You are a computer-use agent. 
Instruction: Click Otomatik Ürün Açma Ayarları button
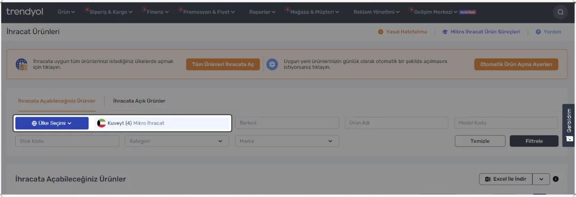516,64
